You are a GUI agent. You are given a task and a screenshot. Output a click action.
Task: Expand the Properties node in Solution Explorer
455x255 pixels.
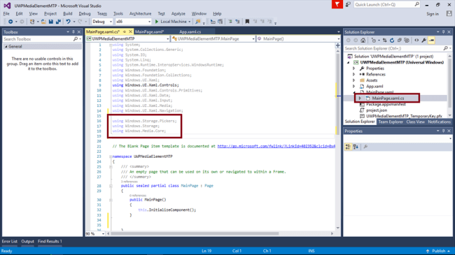(353, 68)
